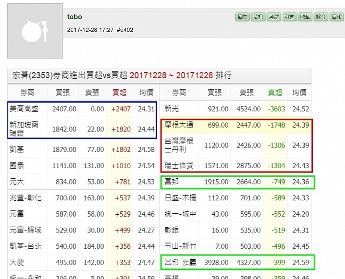The width and height of the screenshot is (345, 279).
Task: Click the 兆豐-彰化 broker name
Action: [25, 198]
